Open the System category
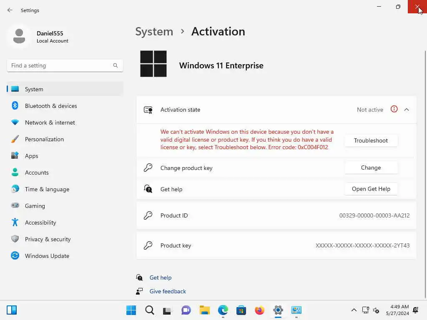Screen dimensions: 427x320 pyautogui.click(x=65, y=89)
